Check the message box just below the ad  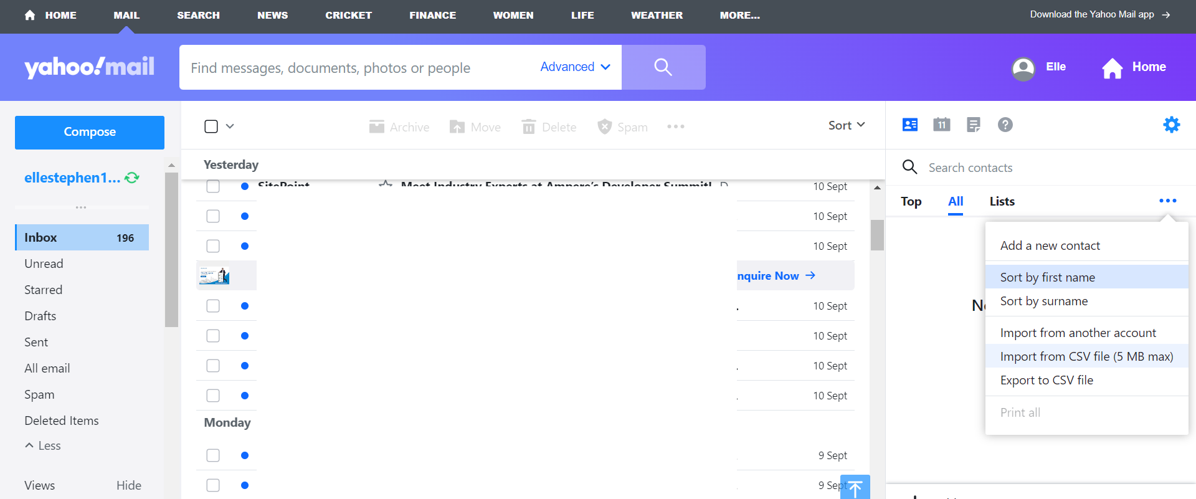point(213,306)
